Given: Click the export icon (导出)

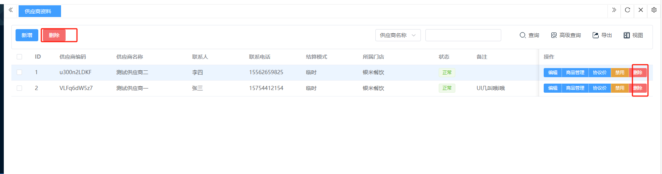Looking at the screenshot, I should [x=596, y=35].
